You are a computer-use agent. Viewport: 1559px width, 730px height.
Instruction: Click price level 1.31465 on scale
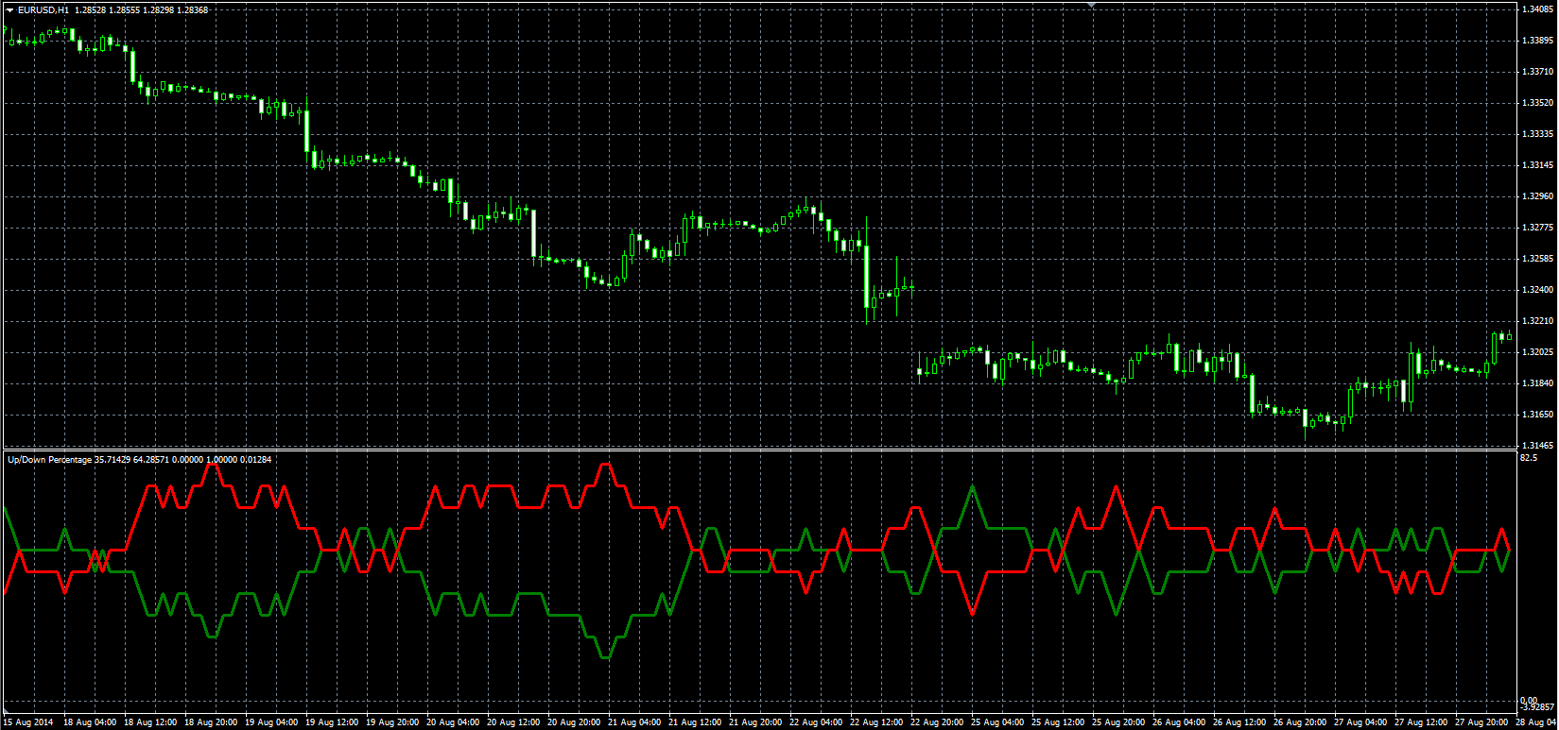[1538, 446]
